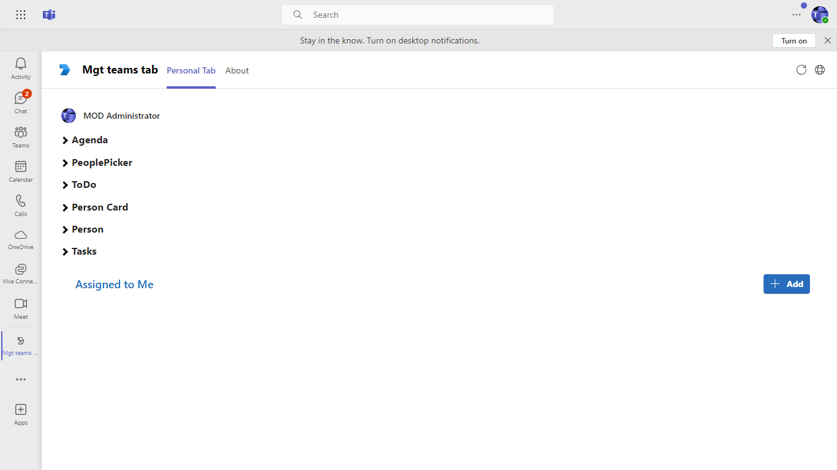Click the Assigned to Me heading
The width and height of the screenshot is (837, 470).
115,285
